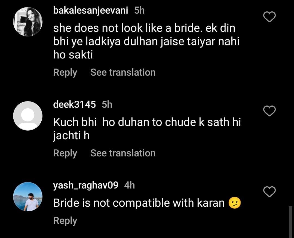Viewport: 294px width, 238px height.
Task: Like bakalesanjeevani's comment with the heart
Action: pos(269,17)
